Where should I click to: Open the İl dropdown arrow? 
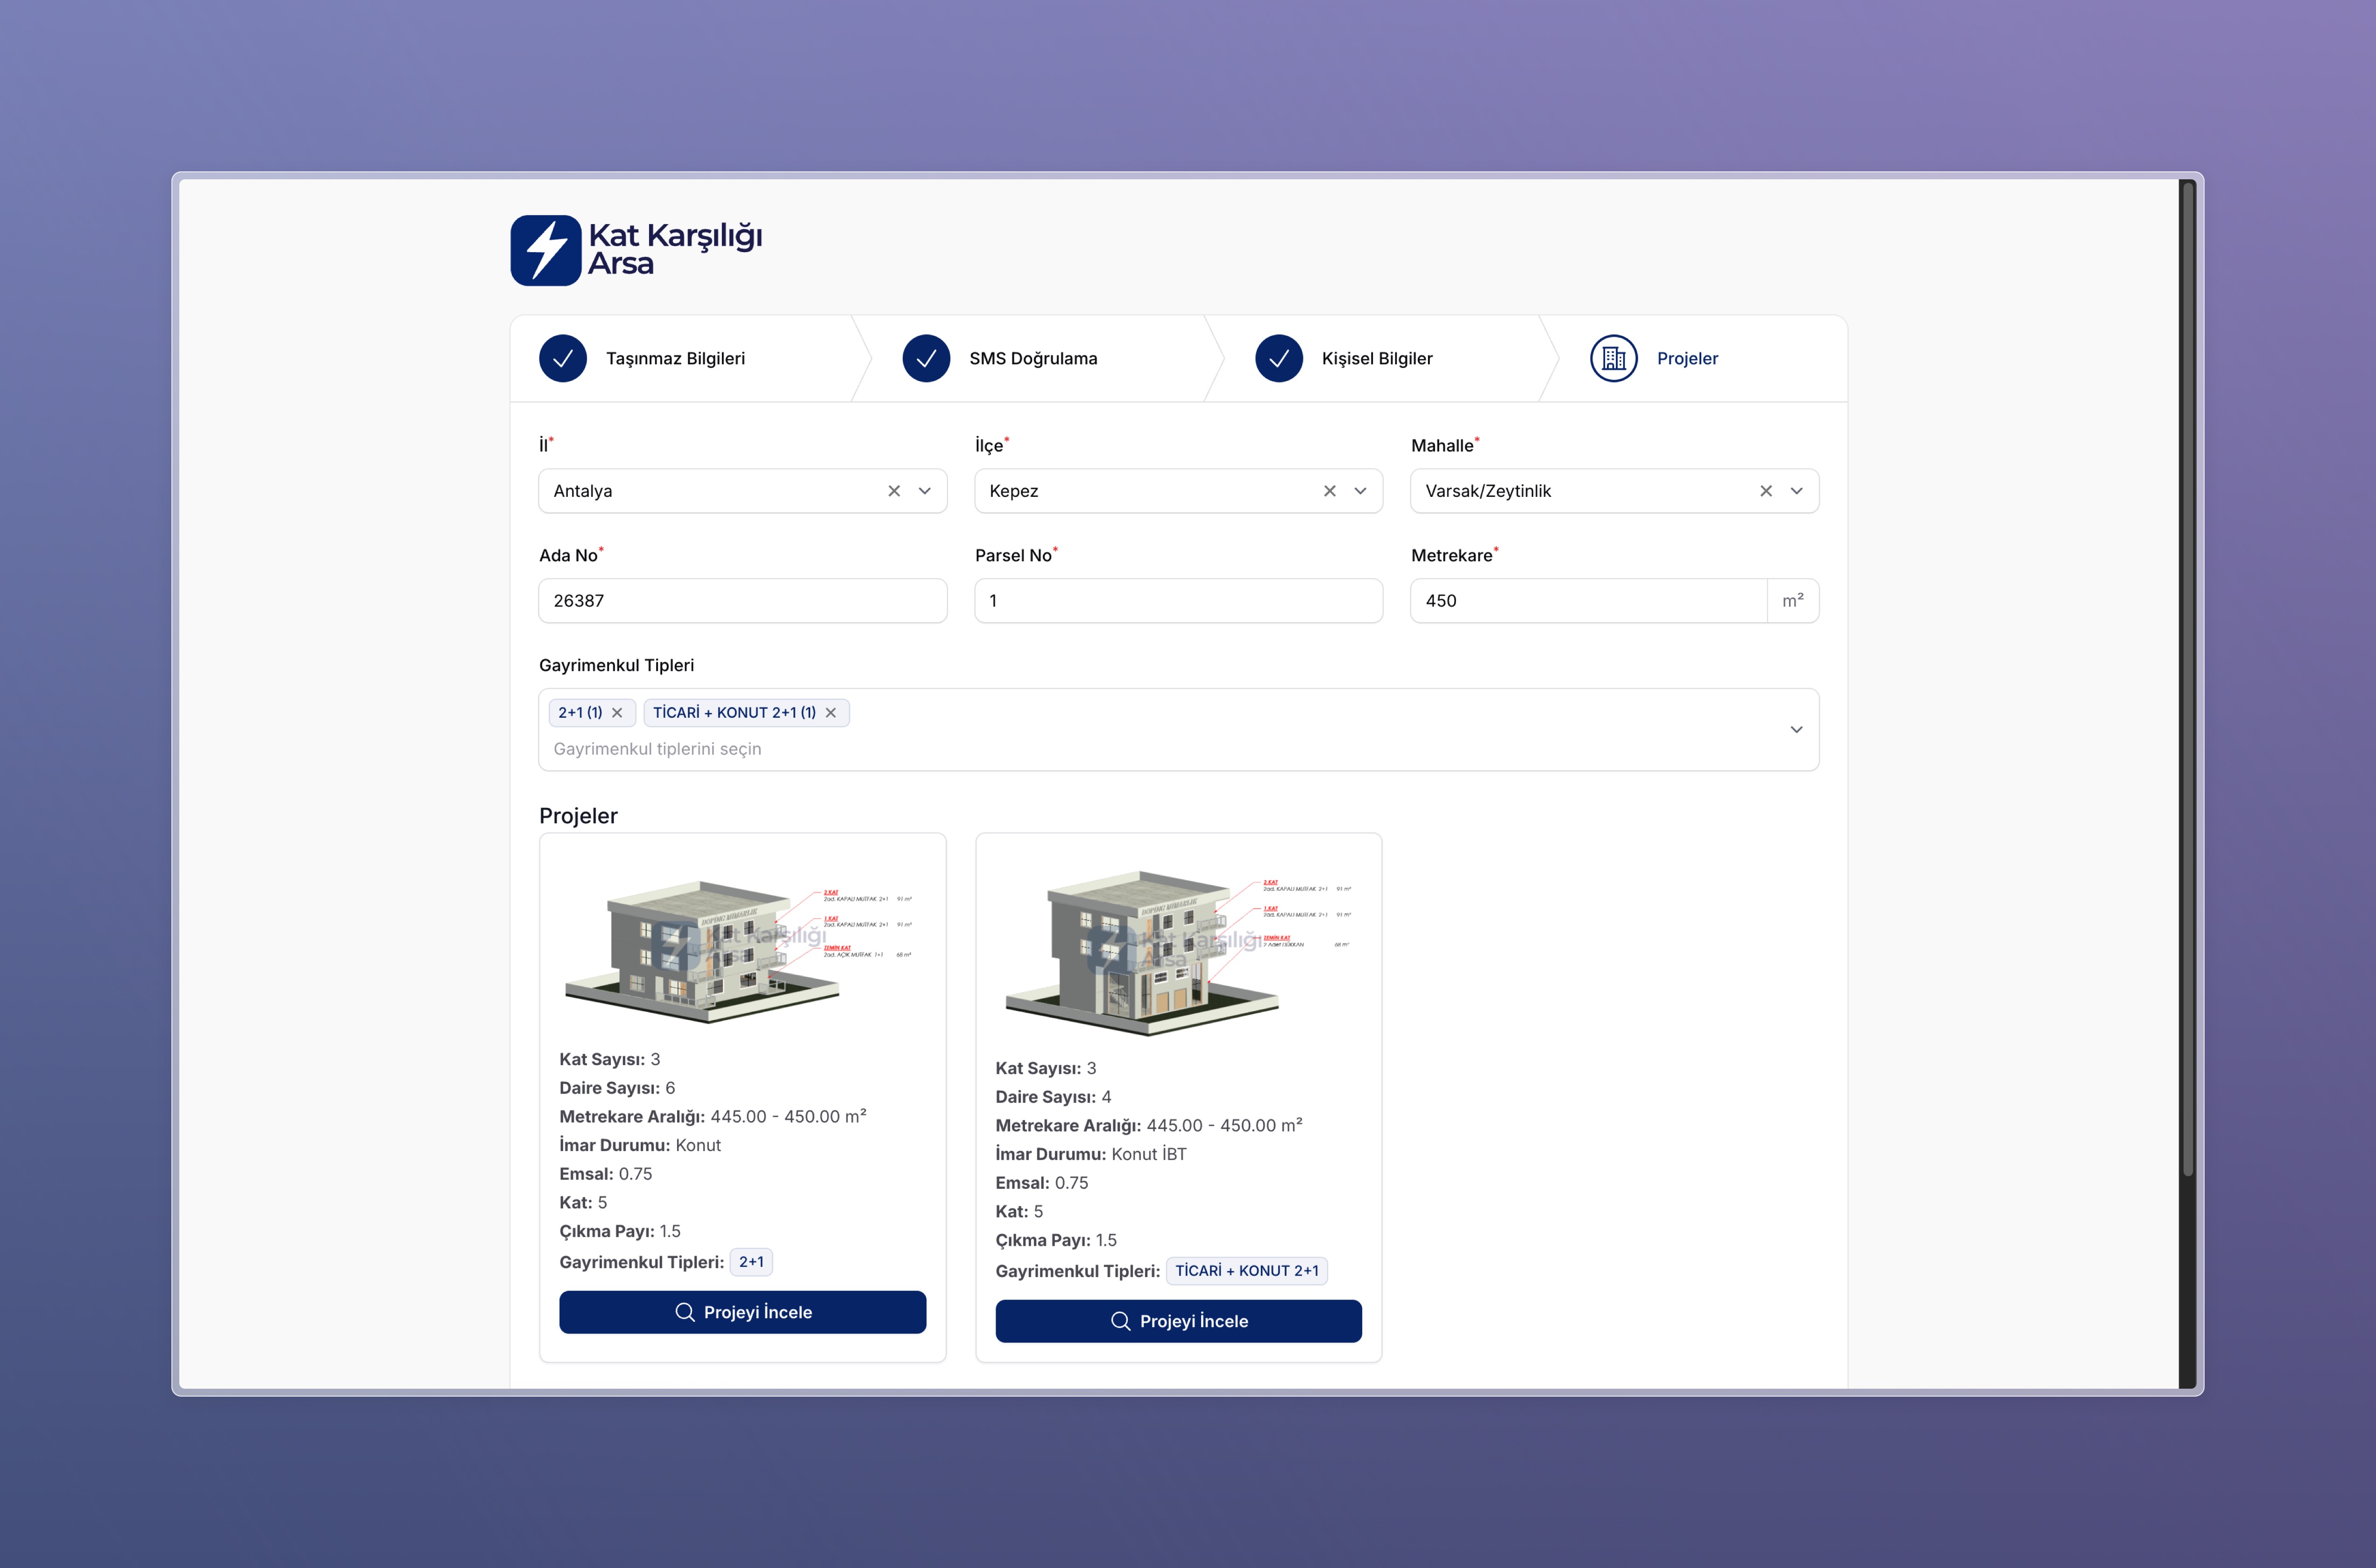pyautogui.click(x=925, y=491)
